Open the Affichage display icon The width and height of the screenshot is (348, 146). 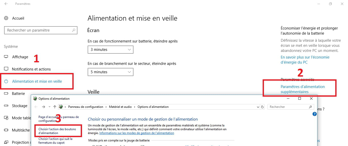pos(6,57)
